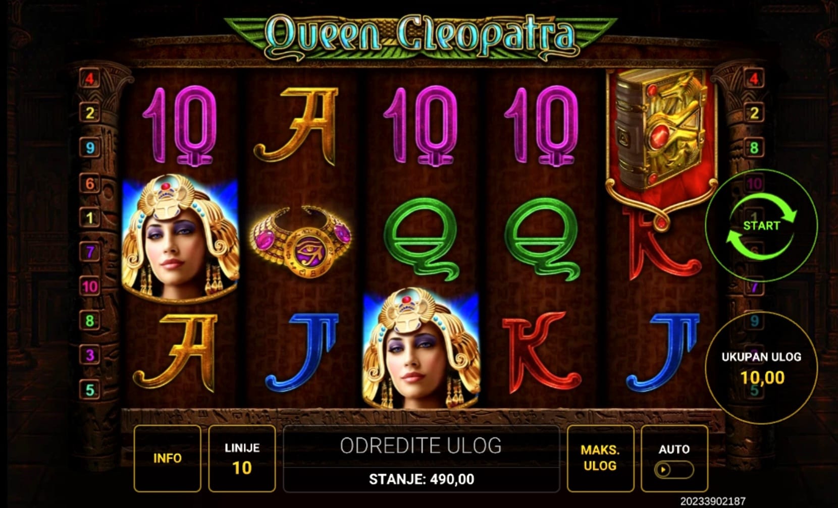838x508 pixels.
Task: Click the blue J symbol on reel two
Action: [301, 352]
